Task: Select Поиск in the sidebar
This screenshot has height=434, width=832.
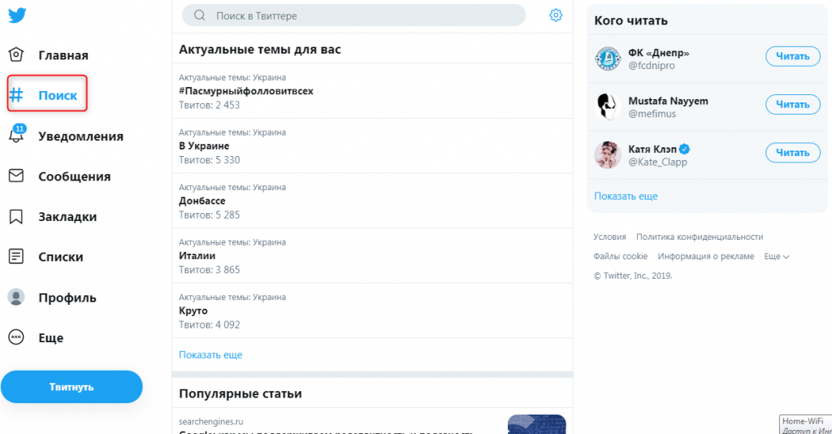Action: click(58, 96)
